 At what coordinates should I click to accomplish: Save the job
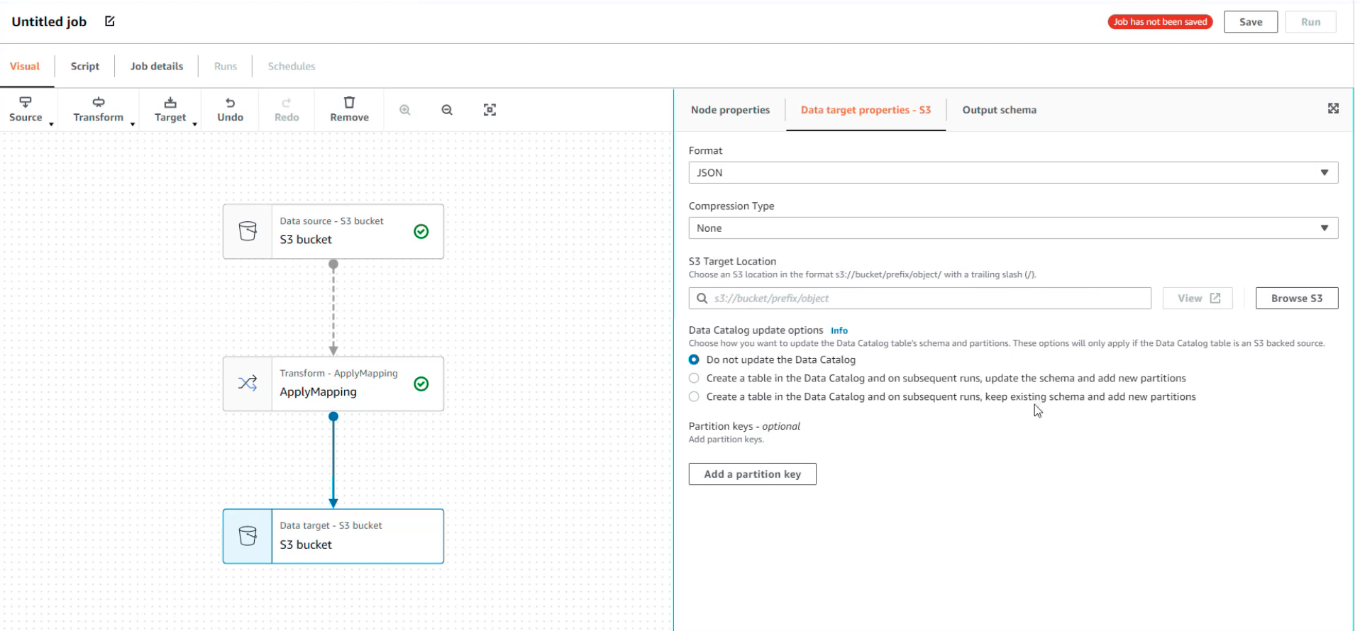pos(1250,22)
